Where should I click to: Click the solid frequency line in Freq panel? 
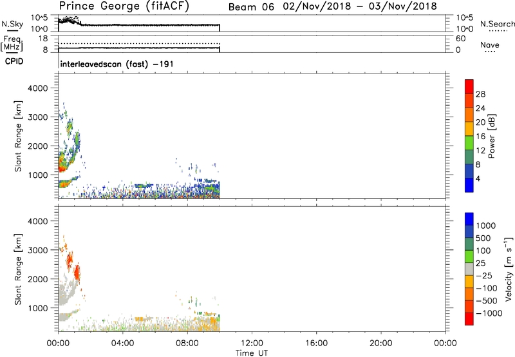point(139,48)
